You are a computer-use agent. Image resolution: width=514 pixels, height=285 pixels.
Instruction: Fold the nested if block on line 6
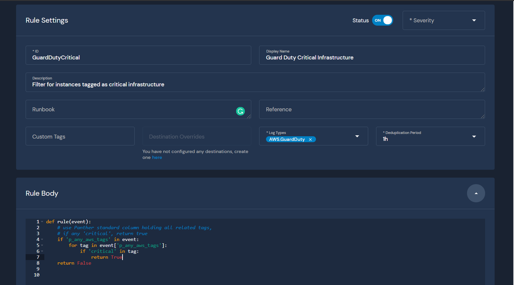(42, 251)
